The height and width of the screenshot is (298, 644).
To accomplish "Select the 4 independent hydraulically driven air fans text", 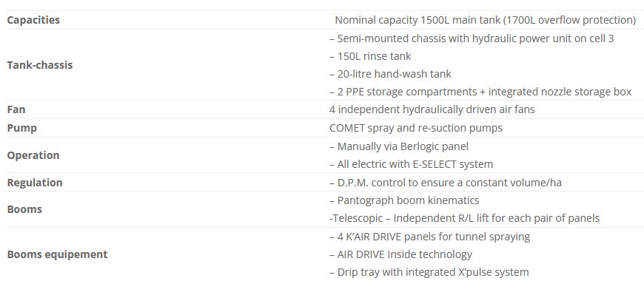I will pos(432,109).
